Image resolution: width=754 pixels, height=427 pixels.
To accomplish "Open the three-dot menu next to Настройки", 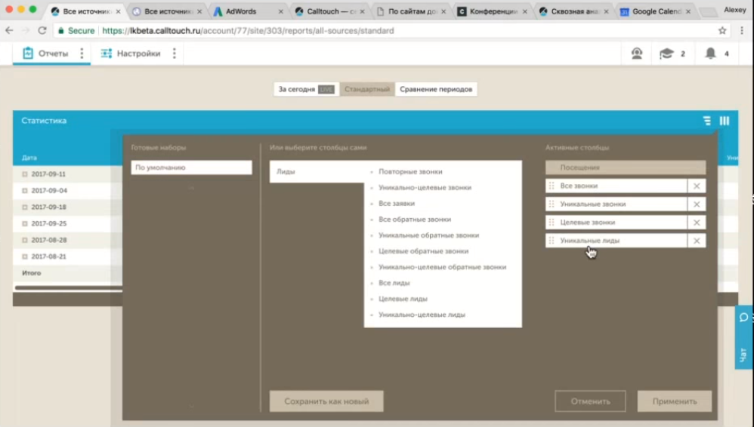I will pyautogui.click(x=174, y=54).
